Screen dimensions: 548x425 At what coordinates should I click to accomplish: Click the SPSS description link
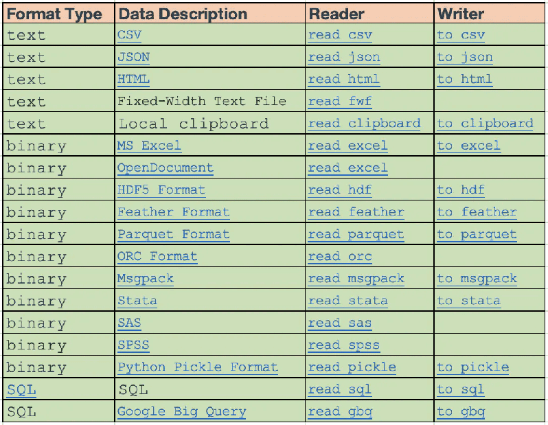pyautogui.click(x=133, y=345)
